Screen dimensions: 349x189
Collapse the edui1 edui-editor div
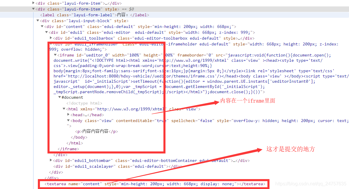(47, 32)
